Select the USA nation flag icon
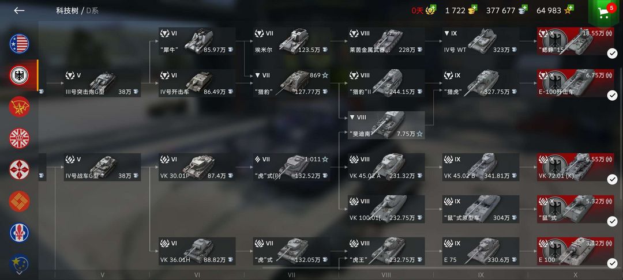623x280 pixels. coord(19,44)
